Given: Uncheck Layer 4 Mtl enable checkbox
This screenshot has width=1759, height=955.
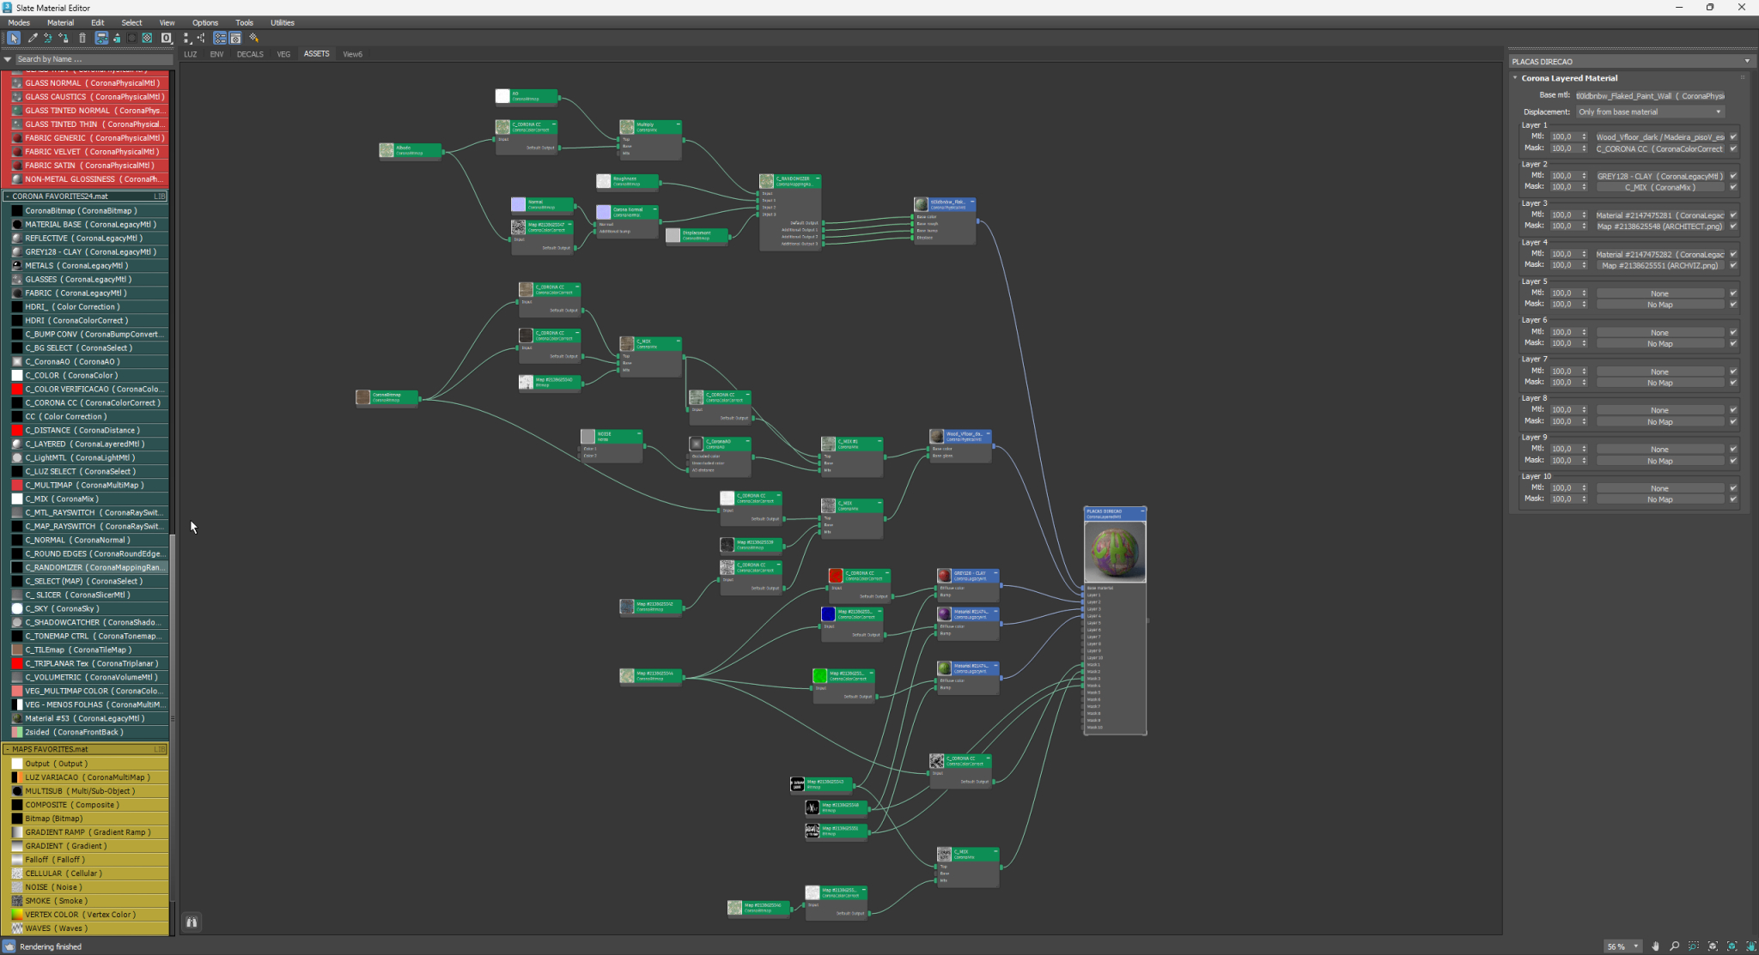Looking at the screenshot, I should coord(1733,254).
